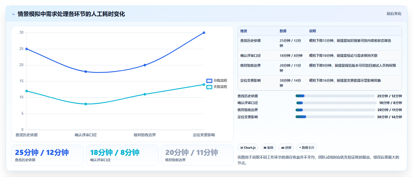Click the y-axis value 0
The height and width of the screenshot is (177, 413).
click(23, 130)
